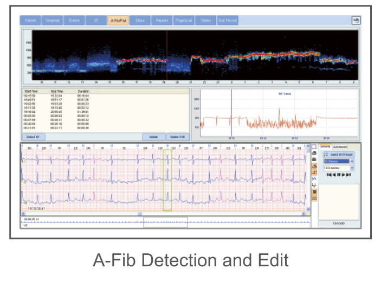Open the Patient tab
This screenshot has height=282, width=387.
click(30, 20)
